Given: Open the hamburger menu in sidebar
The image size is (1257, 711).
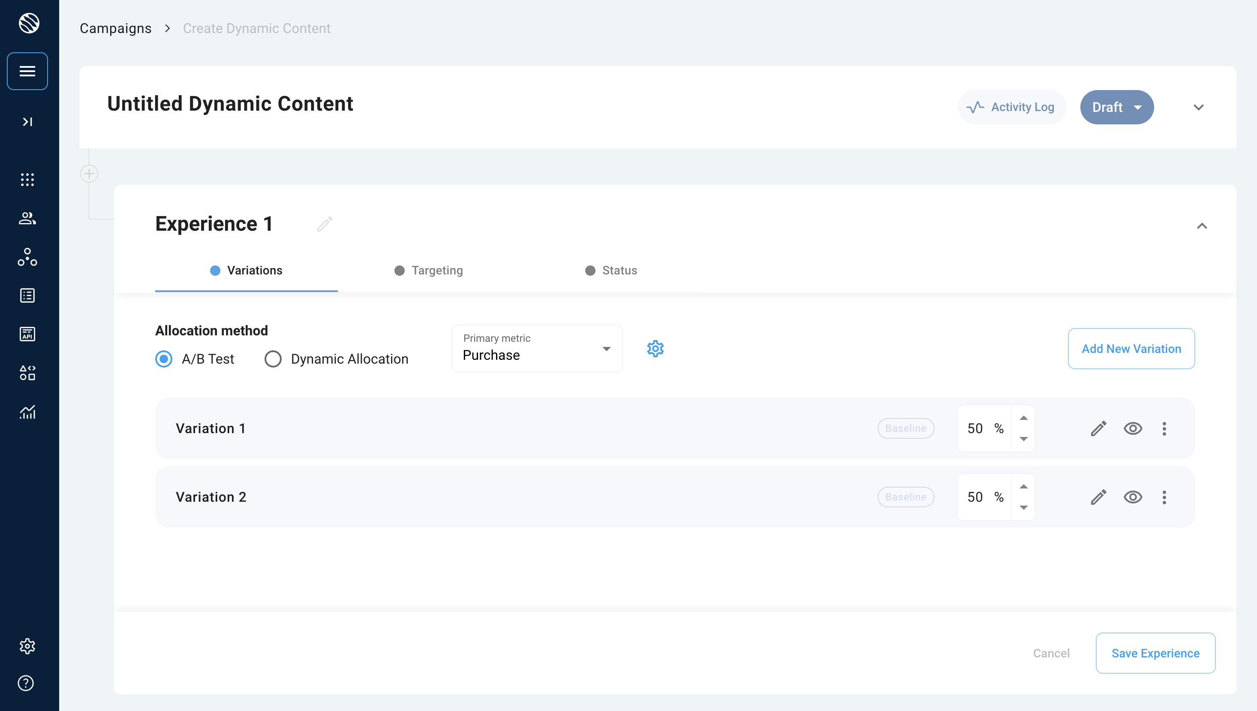Looking at the screenshot, I should tap(27, 71).
